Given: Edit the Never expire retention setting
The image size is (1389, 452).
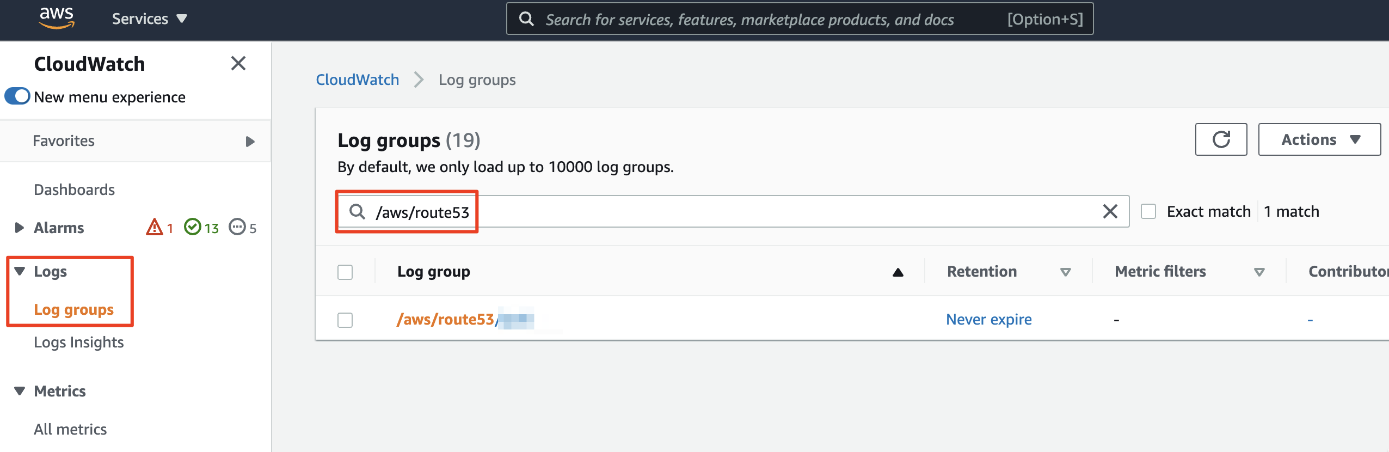Looking at the screenshot, I should click(988, 319).
